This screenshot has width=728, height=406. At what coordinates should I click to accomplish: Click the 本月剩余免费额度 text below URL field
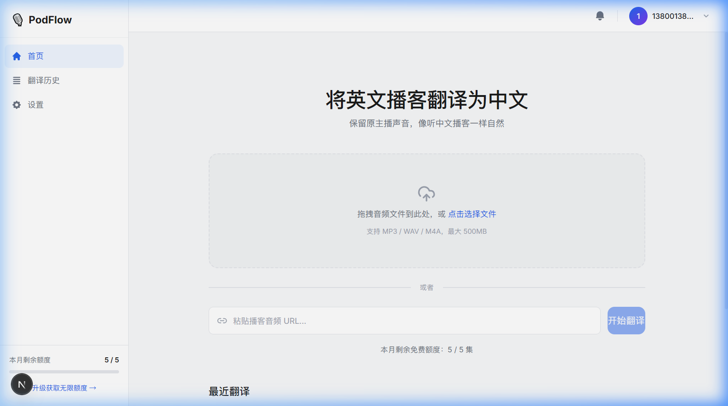pos(427,350)
